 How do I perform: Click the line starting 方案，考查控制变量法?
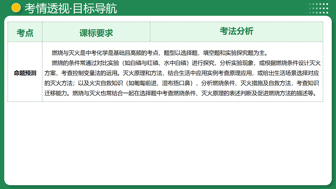tap(182, 73)
